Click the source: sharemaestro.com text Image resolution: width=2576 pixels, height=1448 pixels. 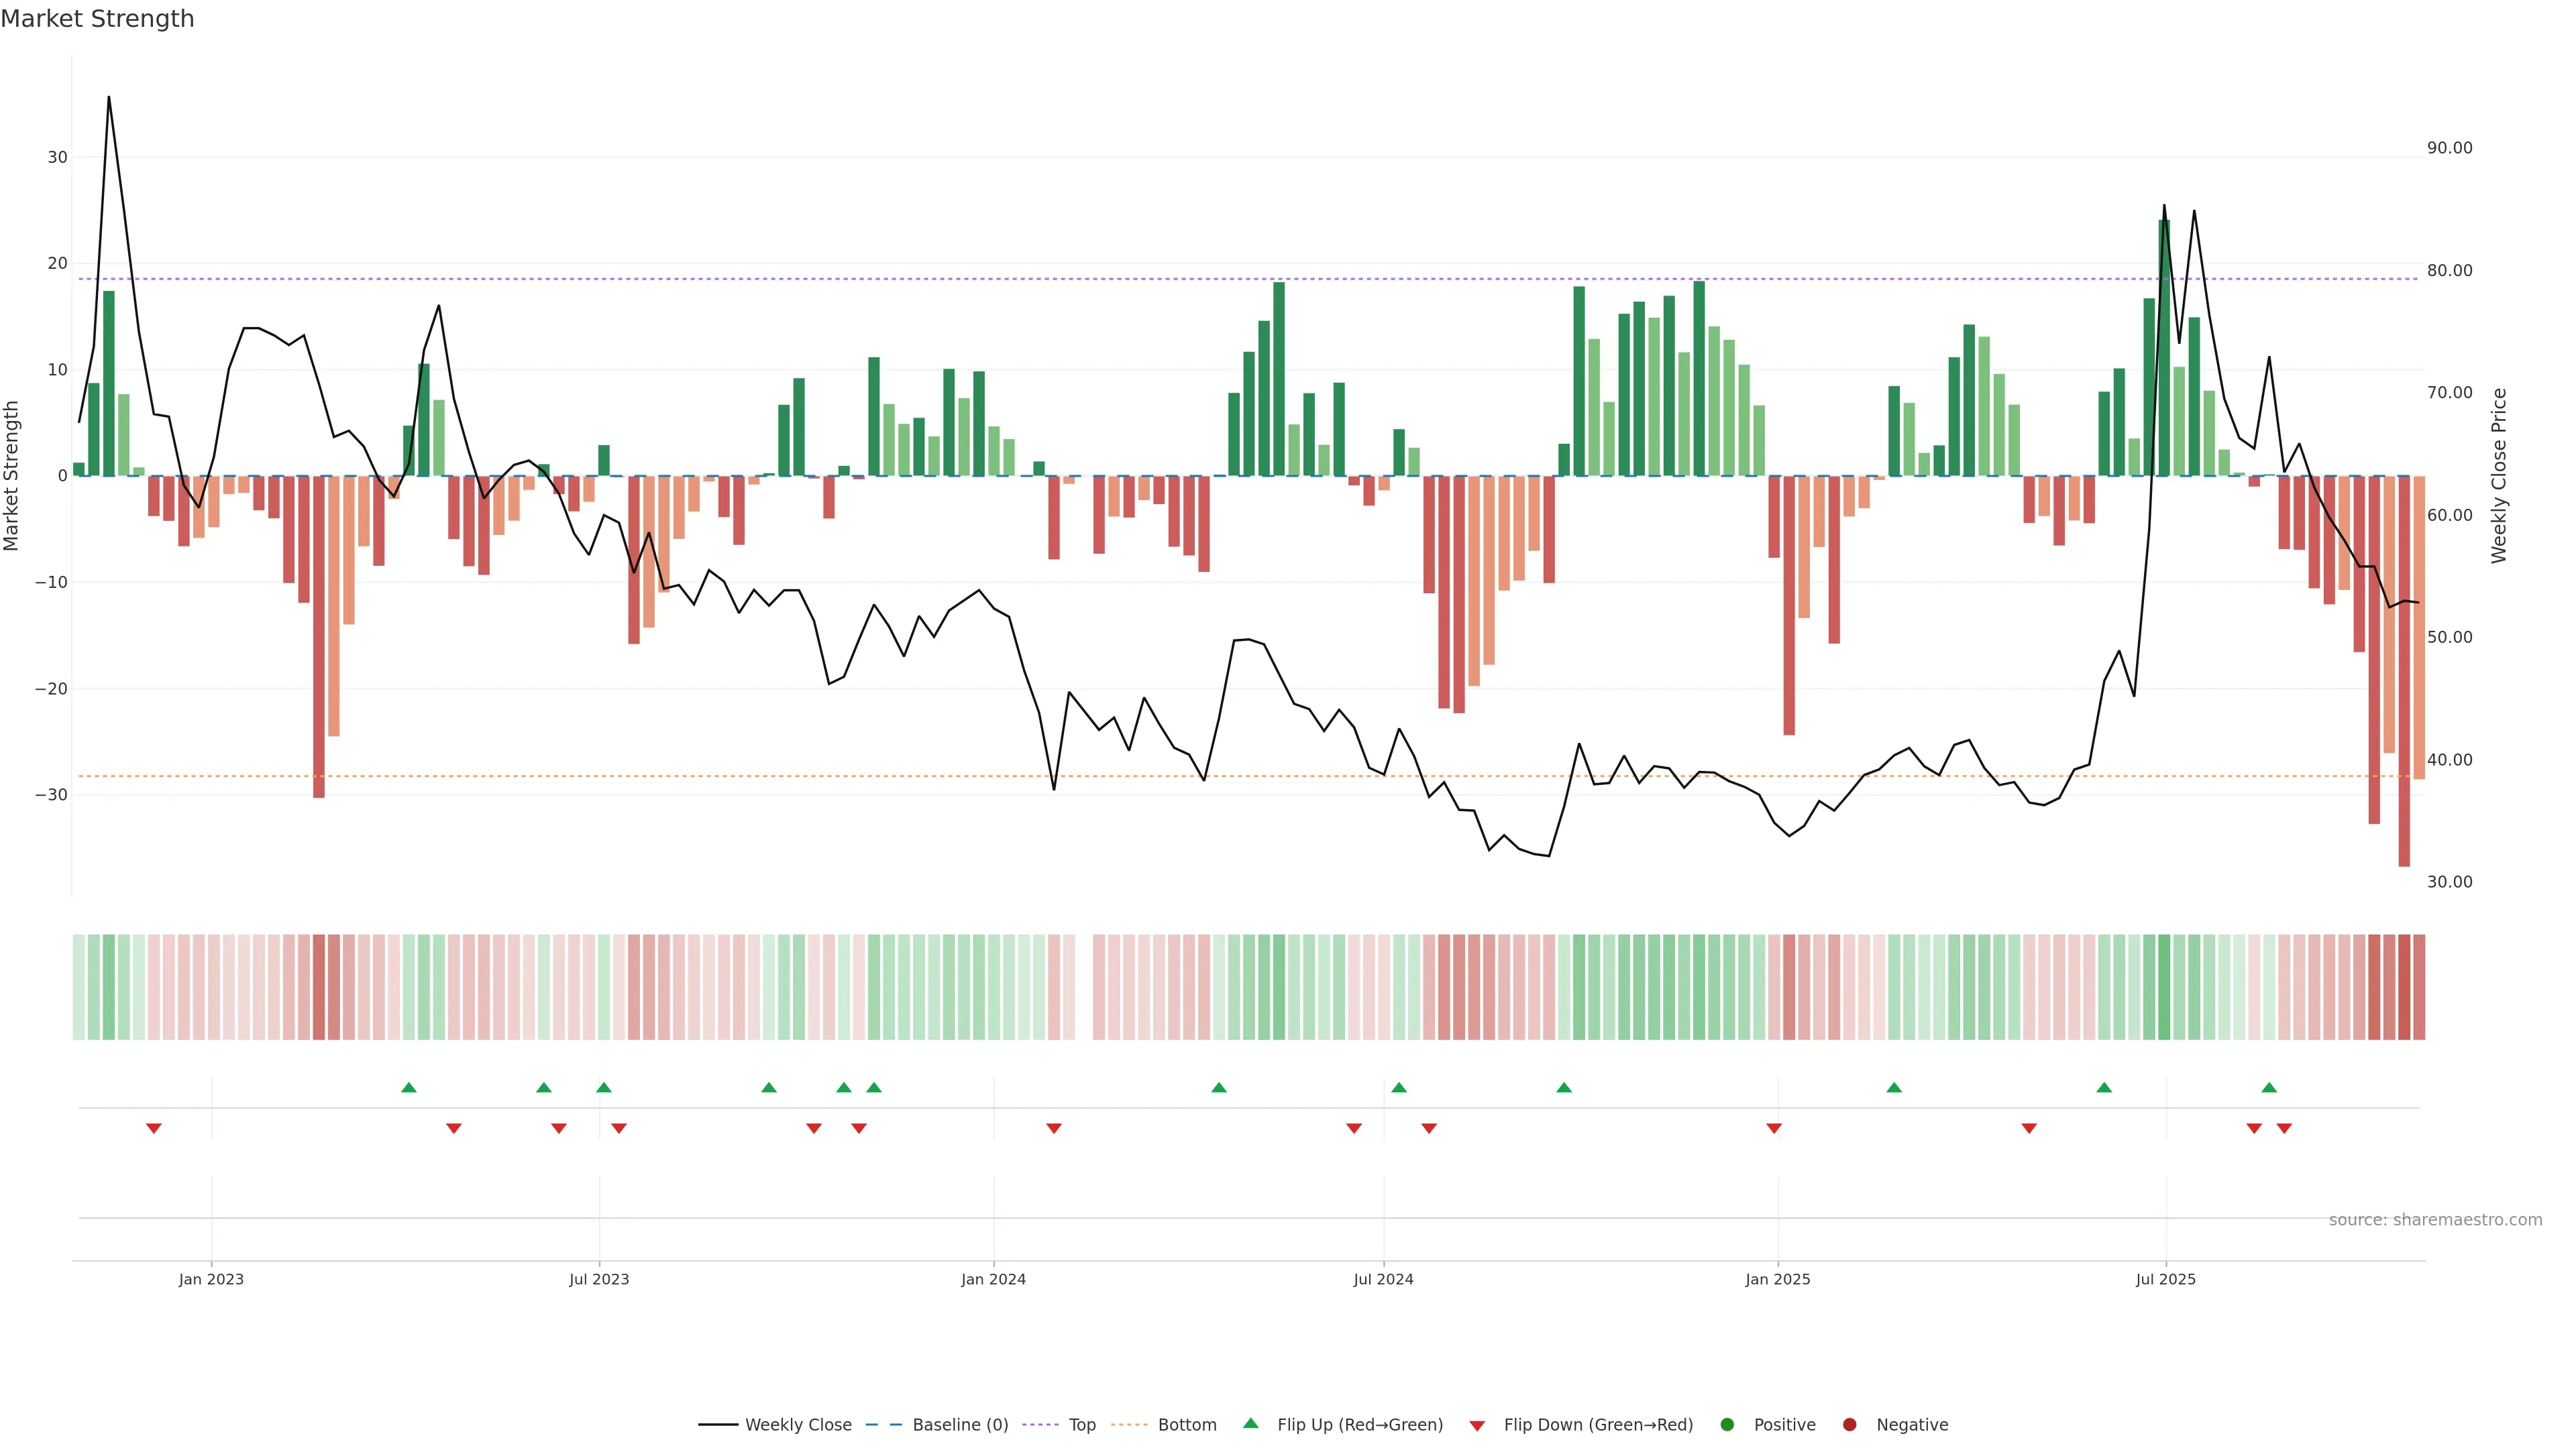(2435, 1220)
